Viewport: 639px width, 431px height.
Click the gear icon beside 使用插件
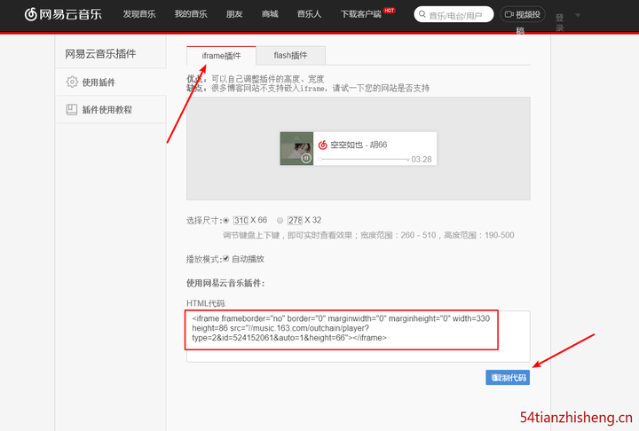click(72, 82)
